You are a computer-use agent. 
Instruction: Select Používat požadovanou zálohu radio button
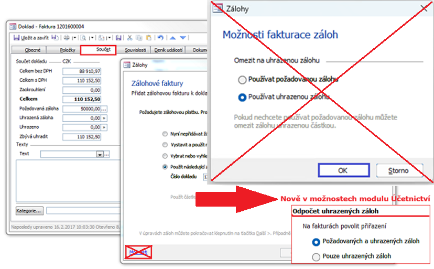click(242, 80)
